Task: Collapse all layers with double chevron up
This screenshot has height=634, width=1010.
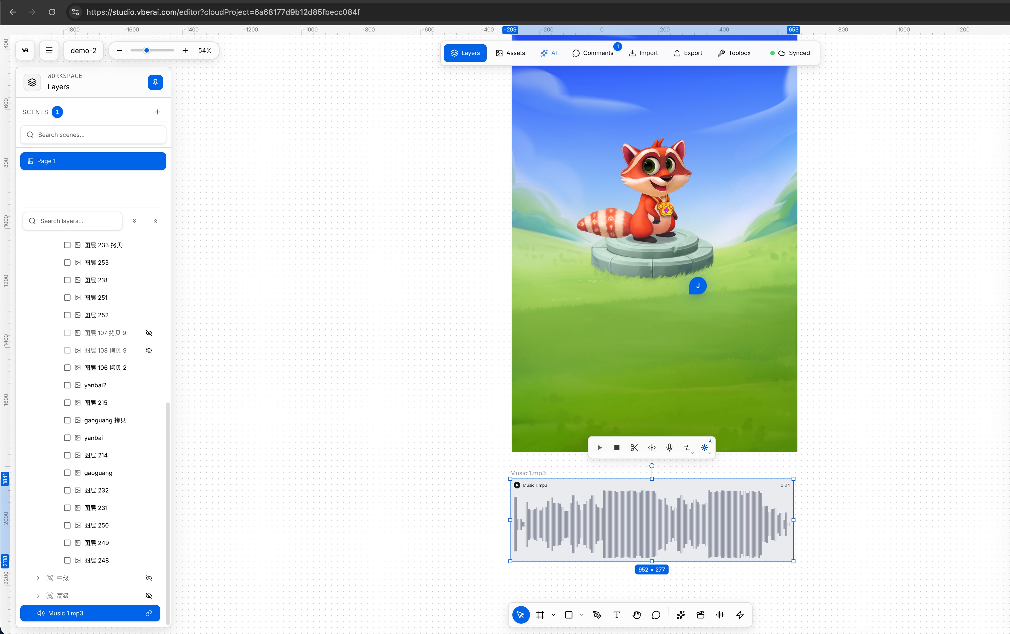Action: [x=155, y=221]
